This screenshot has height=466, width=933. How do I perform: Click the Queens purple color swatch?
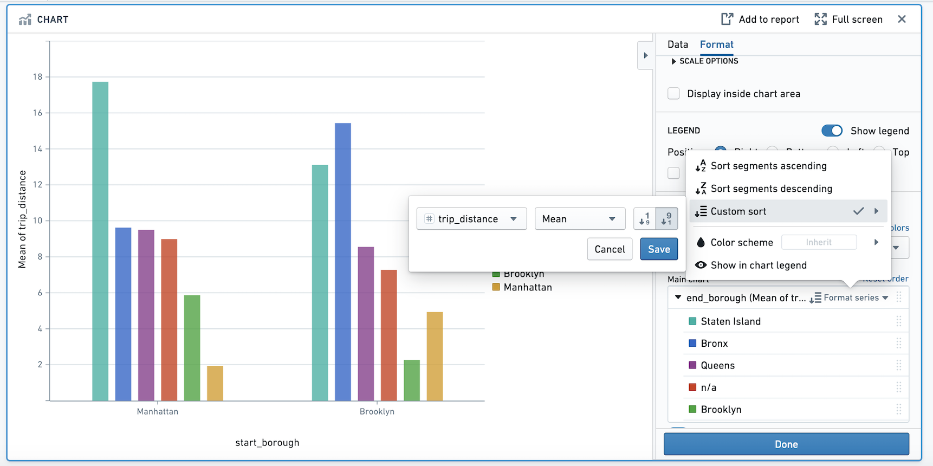(x=692, y=365)
